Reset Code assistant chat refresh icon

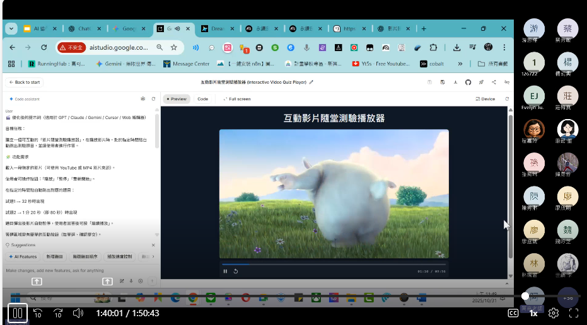coord(153,99)
